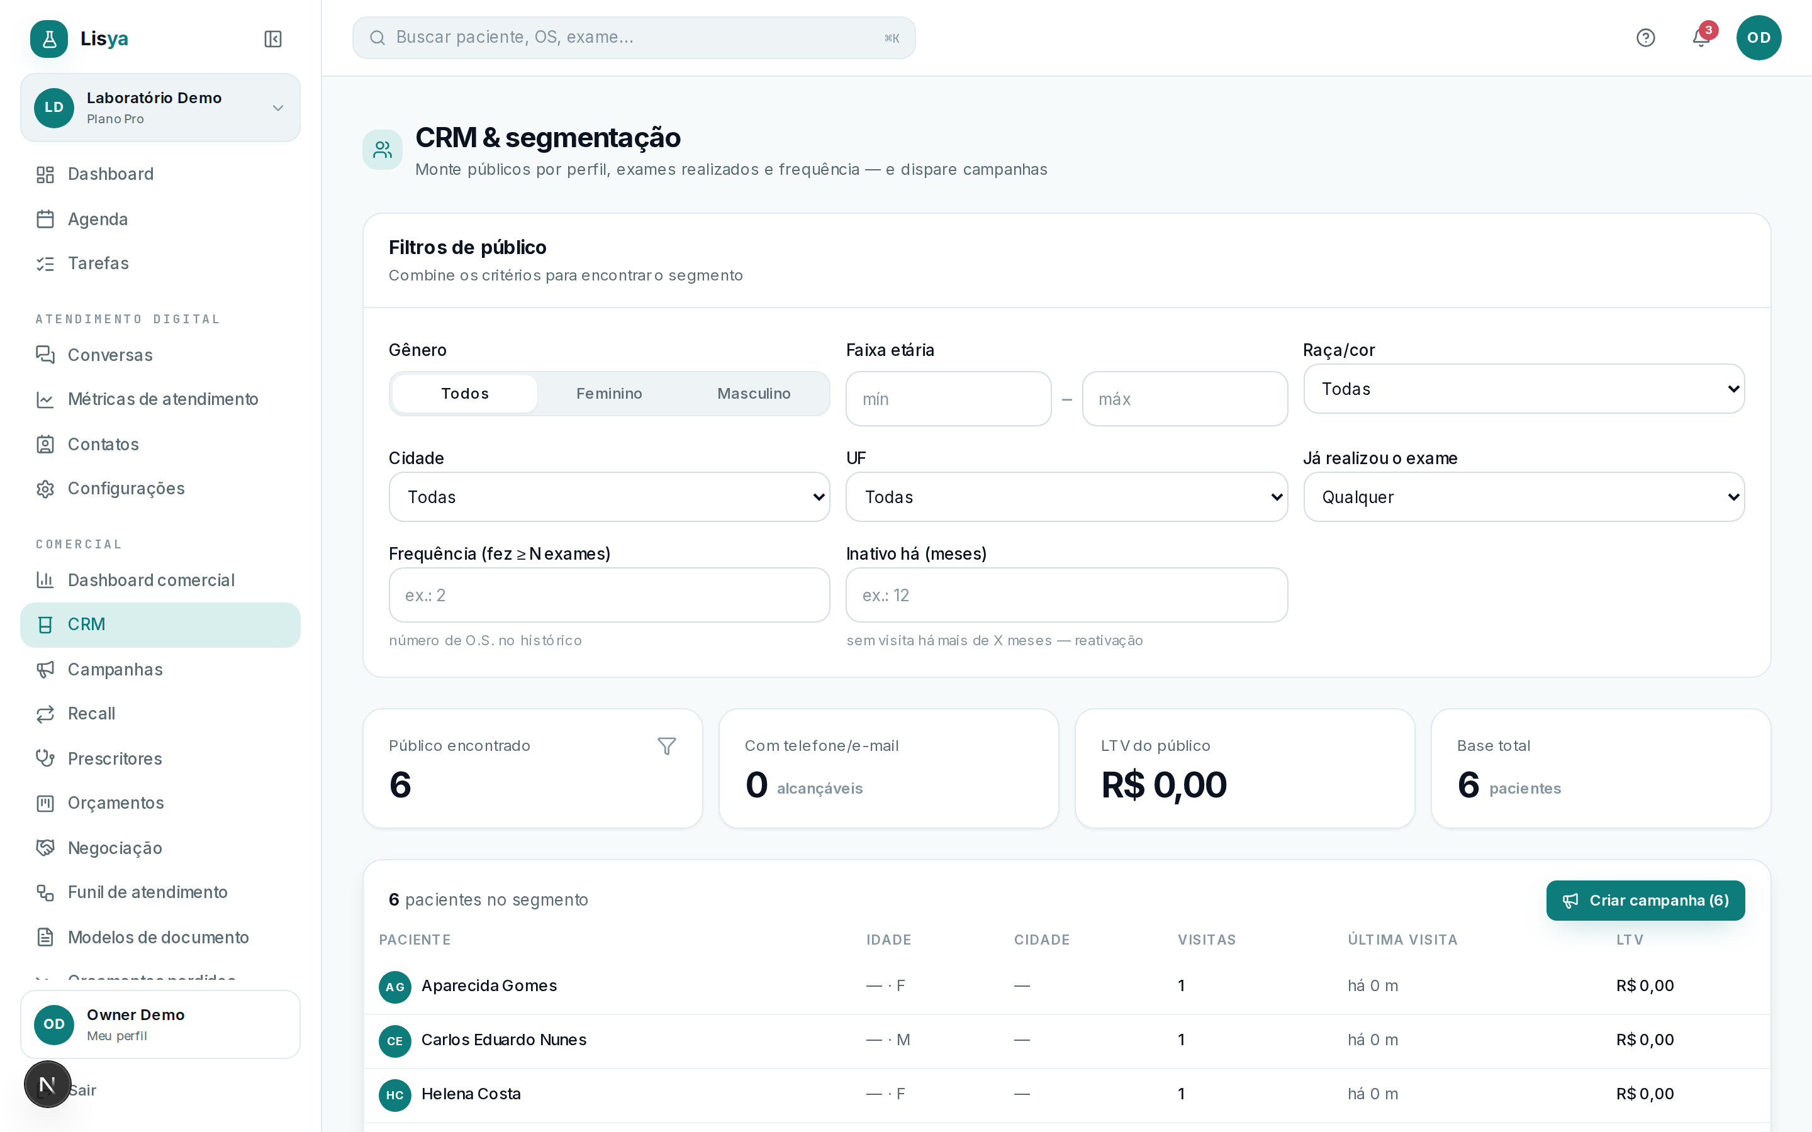Click the search magnifier icon
The height and width of the screenshot is (1132, 1812).
pos(377,38)
